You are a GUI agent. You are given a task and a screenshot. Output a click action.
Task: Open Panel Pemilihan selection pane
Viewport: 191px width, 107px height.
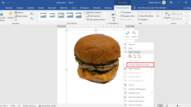[146, 16]
